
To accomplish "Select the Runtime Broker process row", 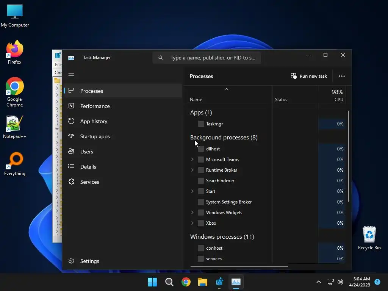I will [267, 170].
